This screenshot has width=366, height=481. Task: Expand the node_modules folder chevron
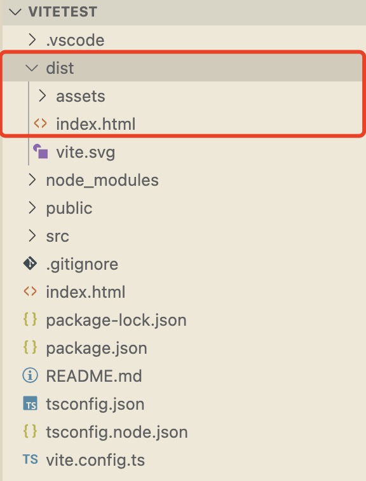32,180
